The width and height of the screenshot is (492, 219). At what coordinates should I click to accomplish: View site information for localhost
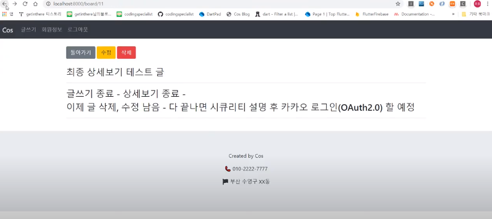pyautogui.click(x=48, y=4)
